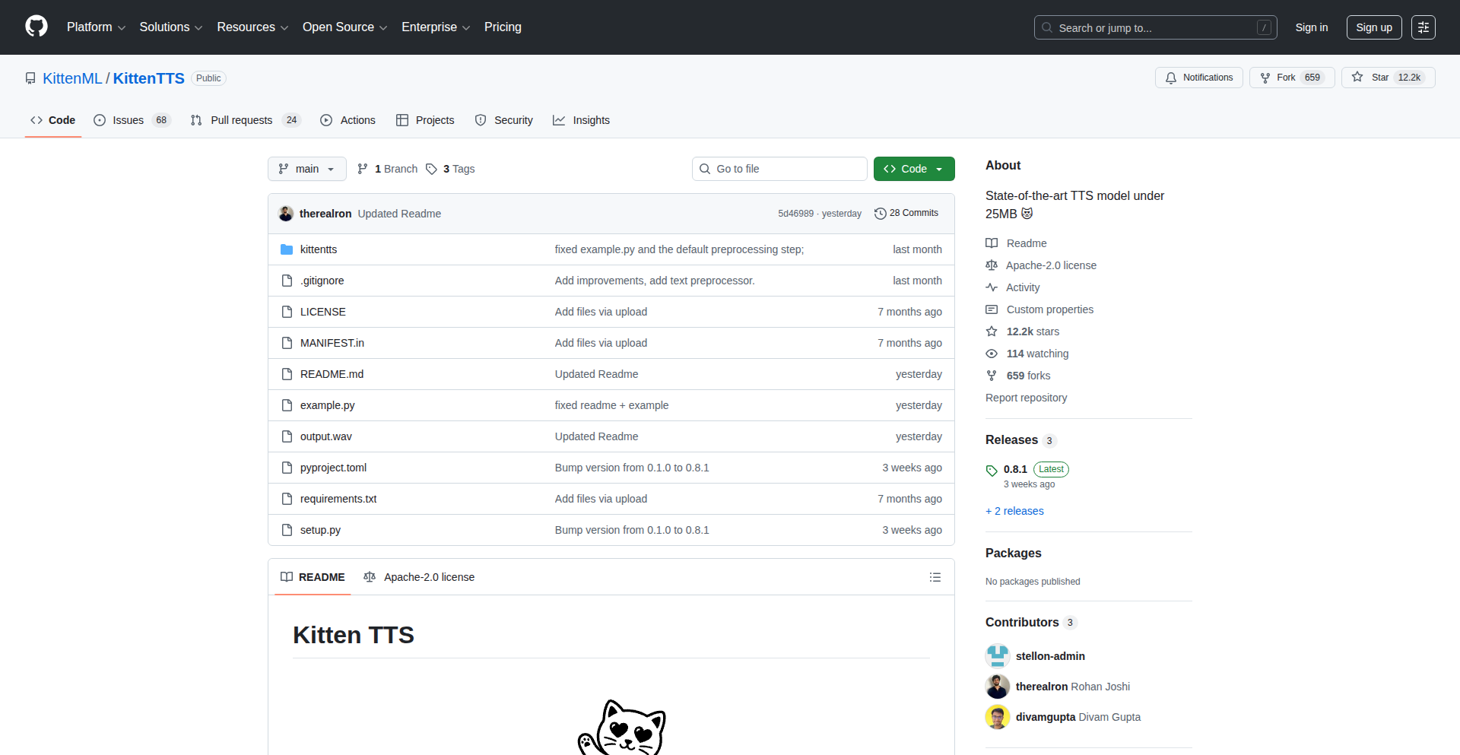Click commit hash 5d46989
Viewport: 1460px width, 755px height.
point(795,214)
